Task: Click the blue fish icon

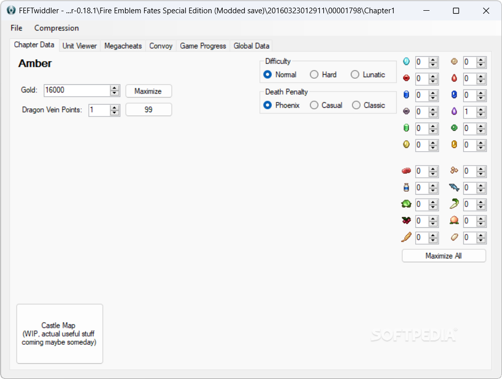Action: [454, 187]
